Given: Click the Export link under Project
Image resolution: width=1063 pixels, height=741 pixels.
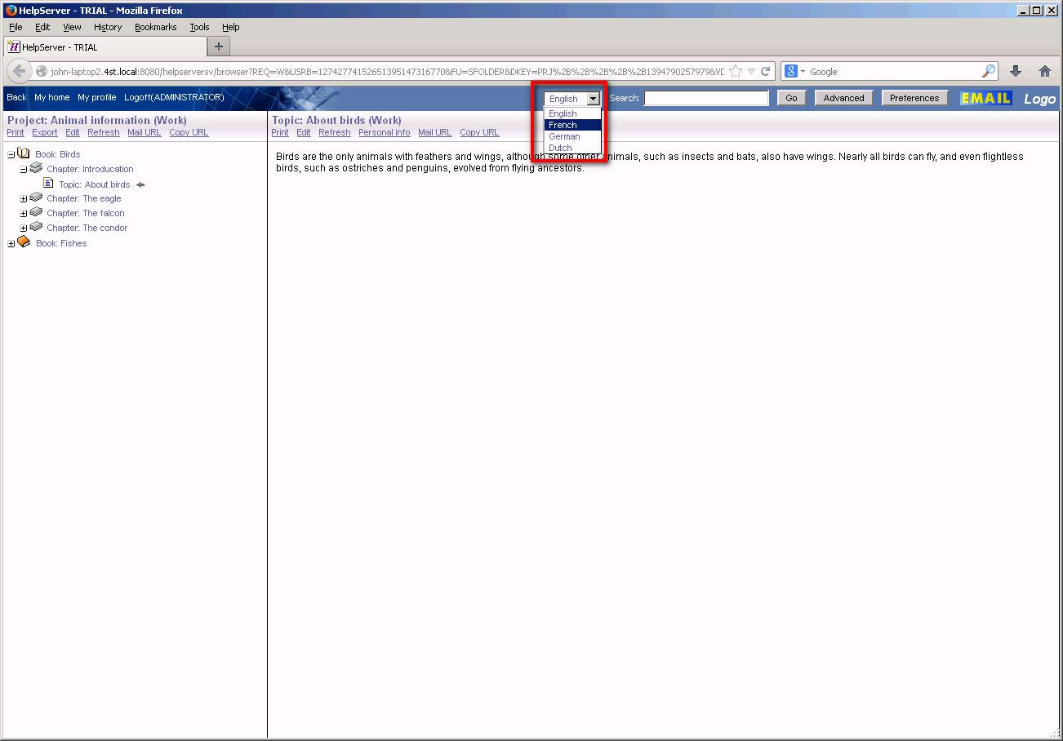Looking at the screenshot, I should (44, 132).
